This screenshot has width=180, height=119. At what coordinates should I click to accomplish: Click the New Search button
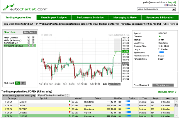pyautogui.click(x=30, y=32)
